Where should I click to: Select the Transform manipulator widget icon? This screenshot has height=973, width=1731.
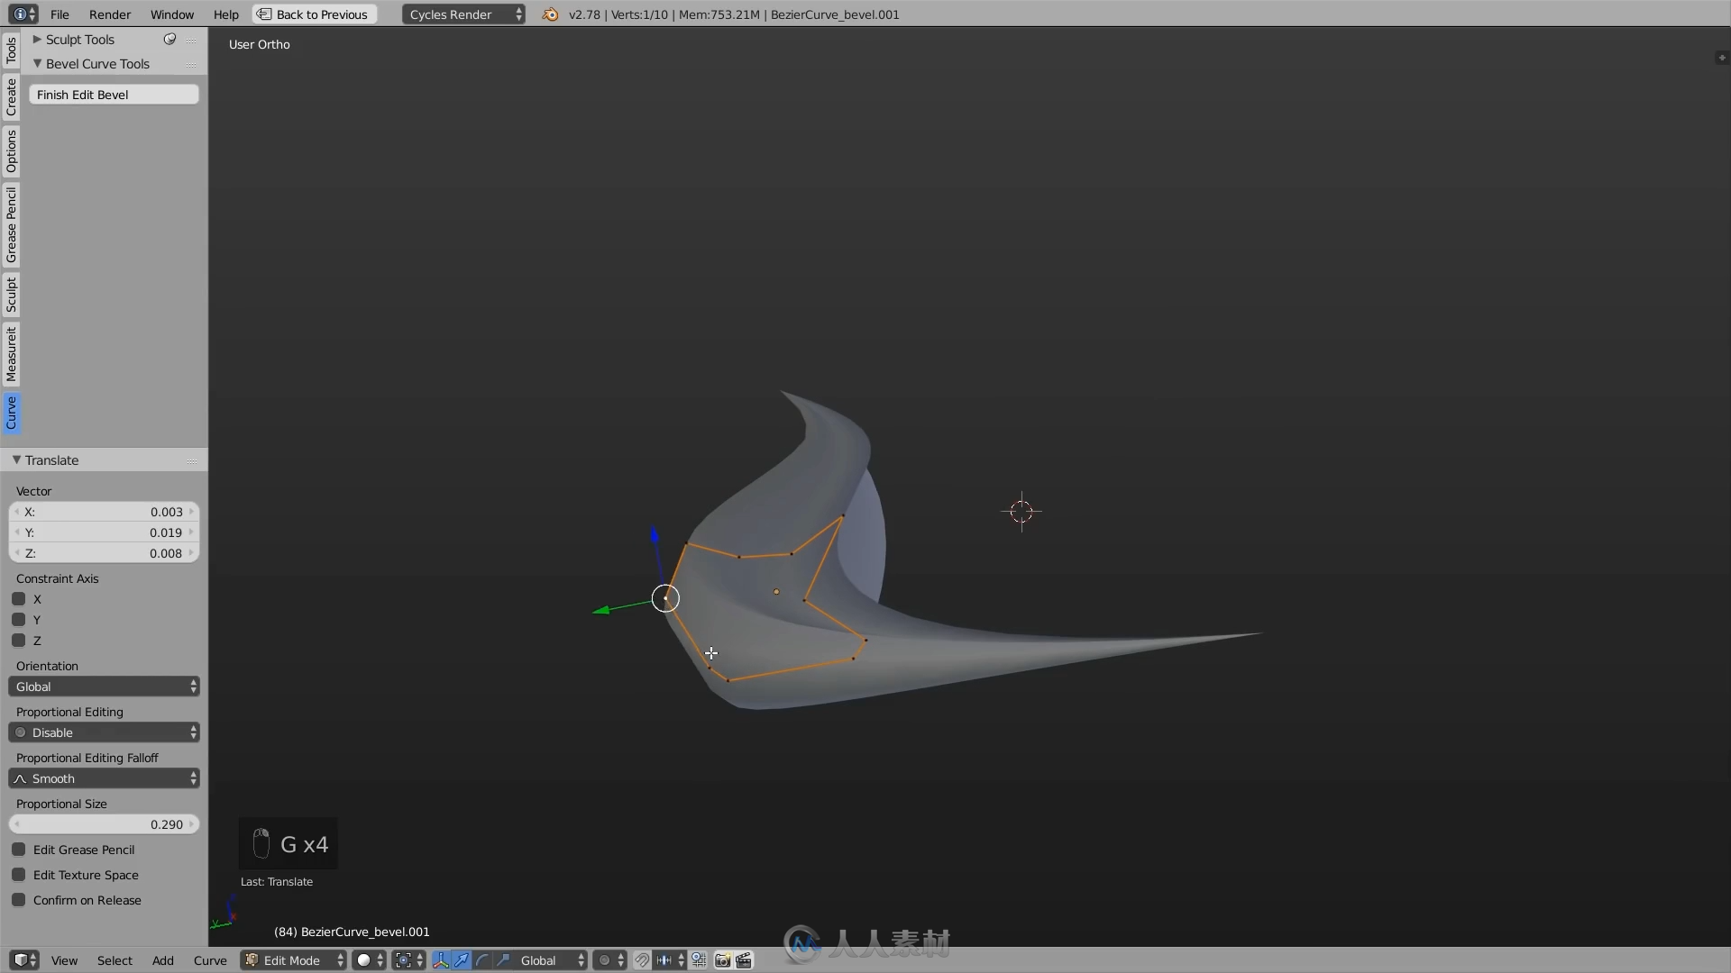[x=441, y=959]
